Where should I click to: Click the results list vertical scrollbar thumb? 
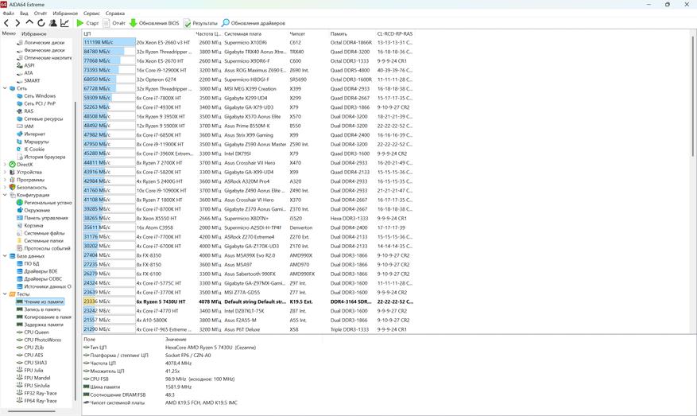pos(692,96)
